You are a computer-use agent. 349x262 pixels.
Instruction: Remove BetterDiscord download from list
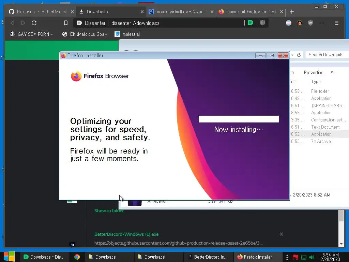coord(281,234)
